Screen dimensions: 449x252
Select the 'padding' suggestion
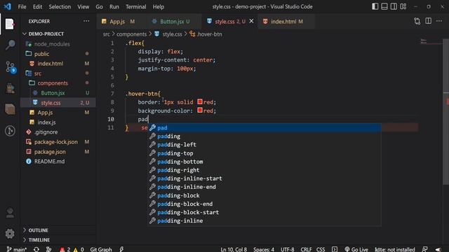point(264,136)
